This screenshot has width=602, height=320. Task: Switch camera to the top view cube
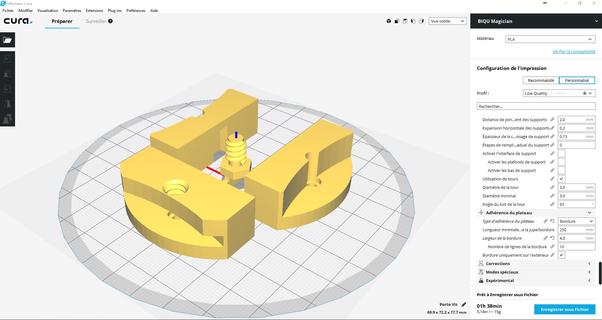pos(405,21)
